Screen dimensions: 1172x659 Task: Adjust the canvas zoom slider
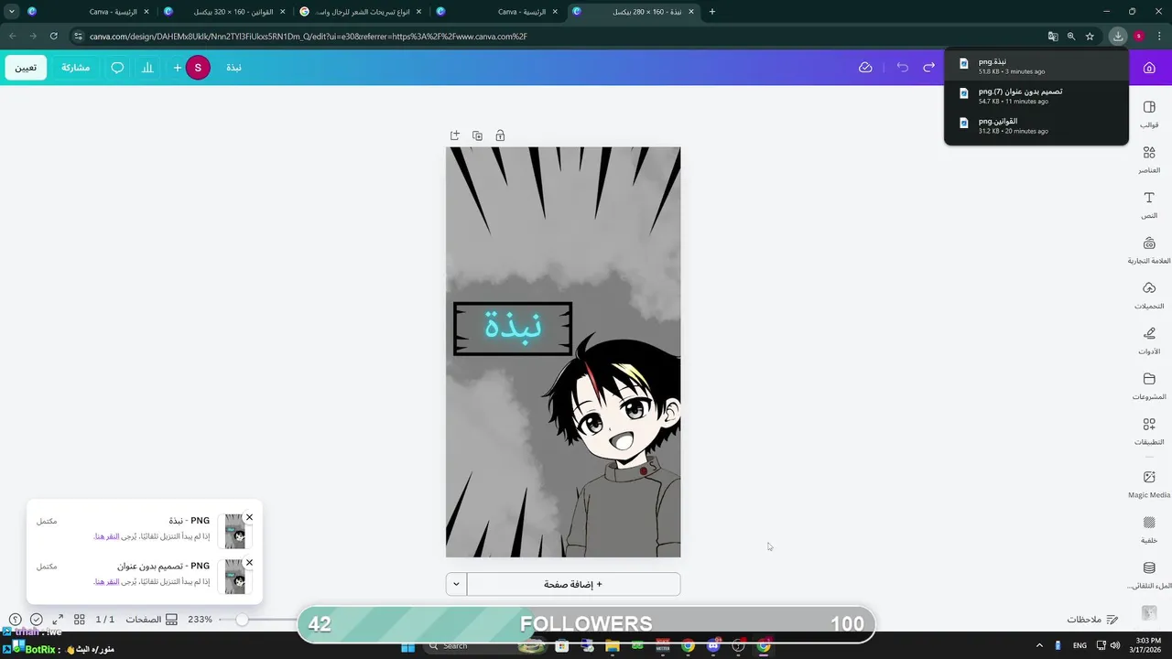(x=242, y=620)
